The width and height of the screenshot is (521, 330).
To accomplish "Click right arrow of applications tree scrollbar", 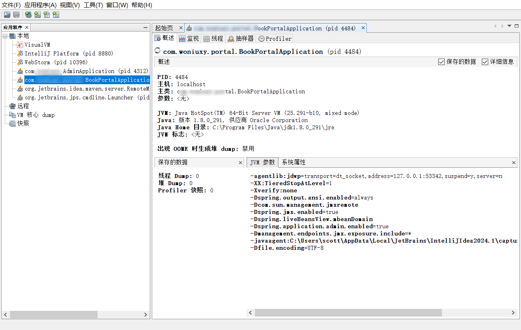I will pyautogui.click(x=145, y=315).
